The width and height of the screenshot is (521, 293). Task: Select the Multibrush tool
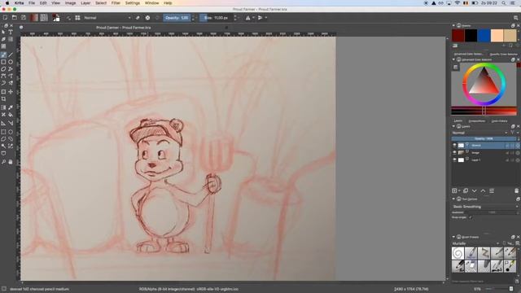click(x=11, y=83)
